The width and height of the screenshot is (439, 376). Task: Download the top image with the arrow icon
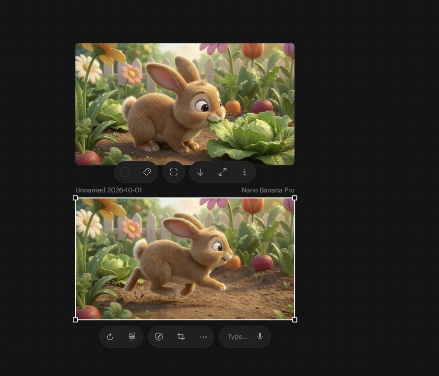(x=200, y=172)
